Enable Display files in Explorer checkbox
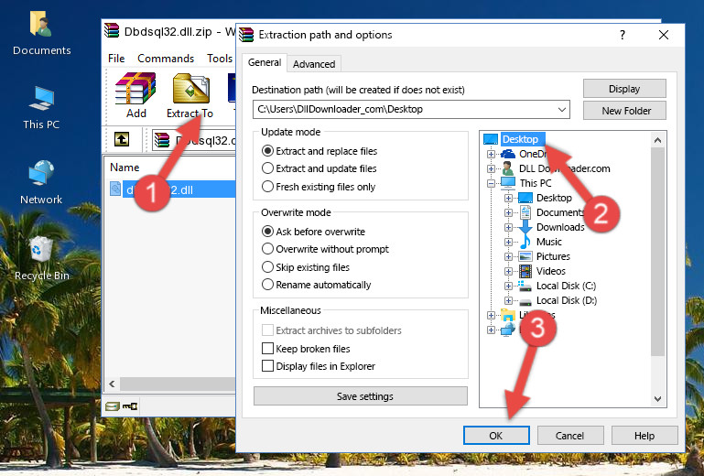Viewport: 704px width, 476px height. click(267, 366)
